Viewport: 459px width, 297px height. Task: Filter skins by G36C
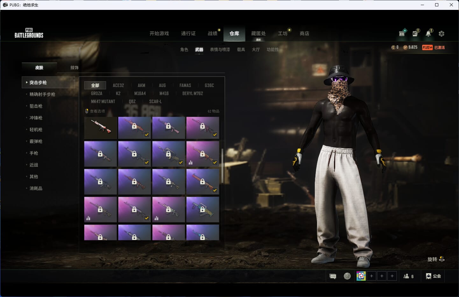pyautogui.click(x=209, y=85)
